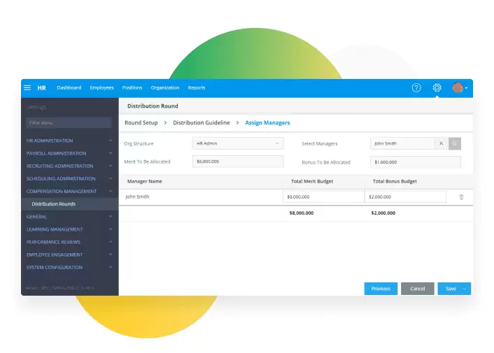494x353 pixels.
Task: Click the Previous button
Action: (381, 289)
